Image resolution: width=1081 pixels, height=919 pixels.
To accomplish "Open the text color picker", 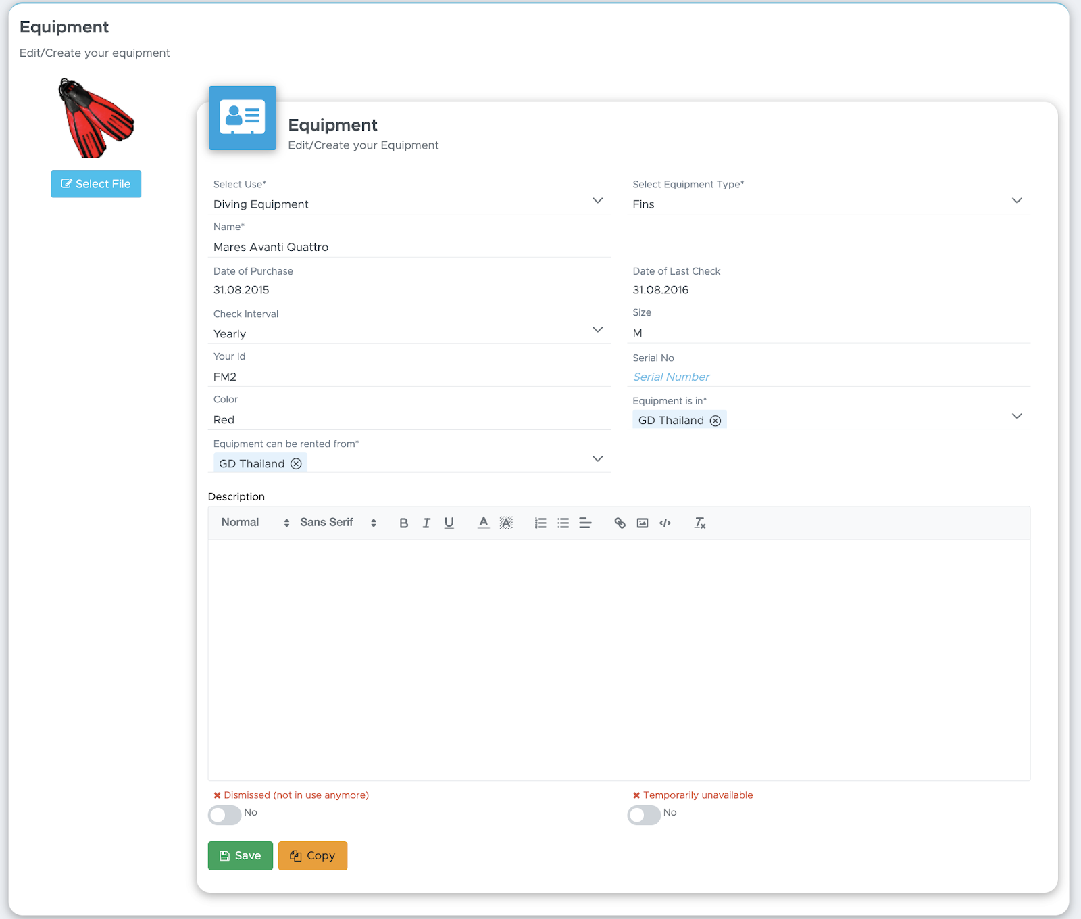I will (484, 523).
